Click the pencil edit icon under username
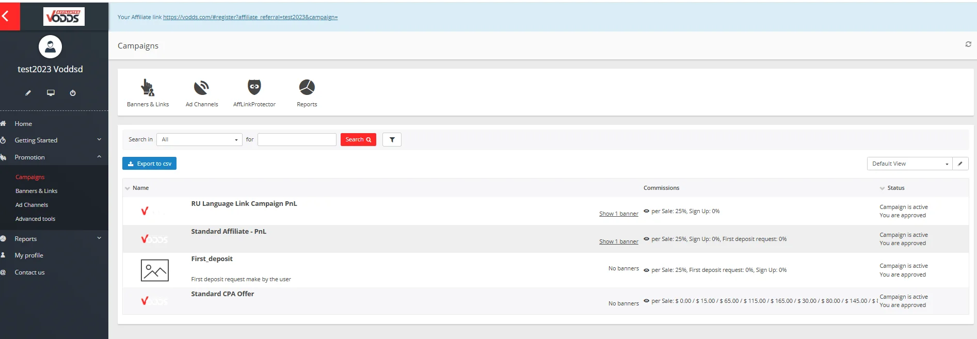The image size is (977, 339). pos(28,93)
